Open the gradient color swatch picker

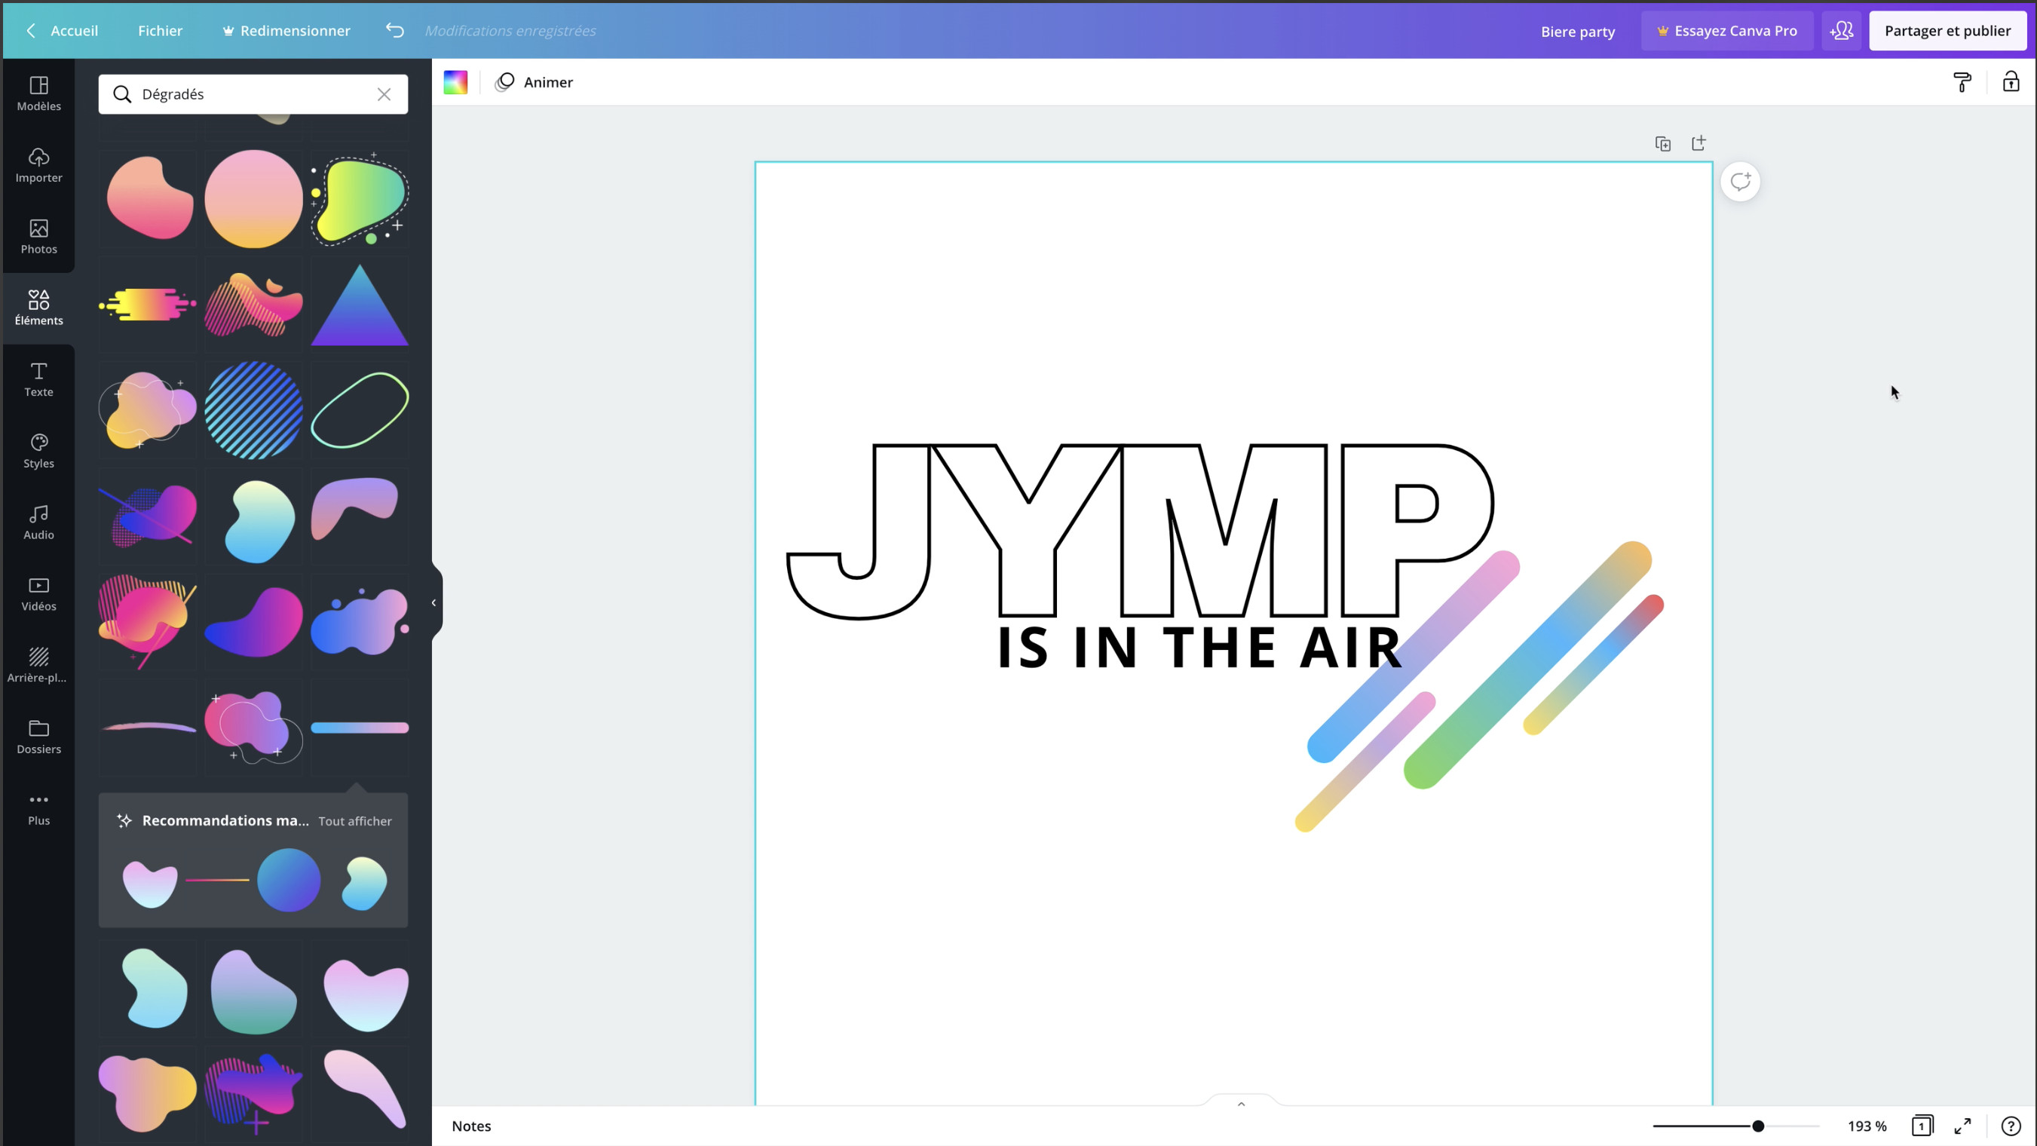click(455, 81)
